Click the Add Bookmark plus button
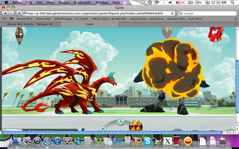 tap(19, 13)
